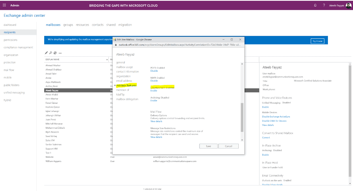Select mailbox features section in dialog
353x191 pixels.
[126, 85]
